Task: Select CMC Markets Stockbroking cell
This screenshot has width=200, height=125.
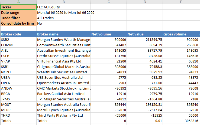Action: point(64,88)
